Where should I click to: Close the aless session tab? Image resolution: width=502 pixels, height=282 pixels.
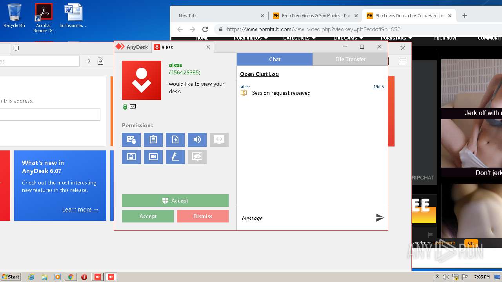click(208, 47)
